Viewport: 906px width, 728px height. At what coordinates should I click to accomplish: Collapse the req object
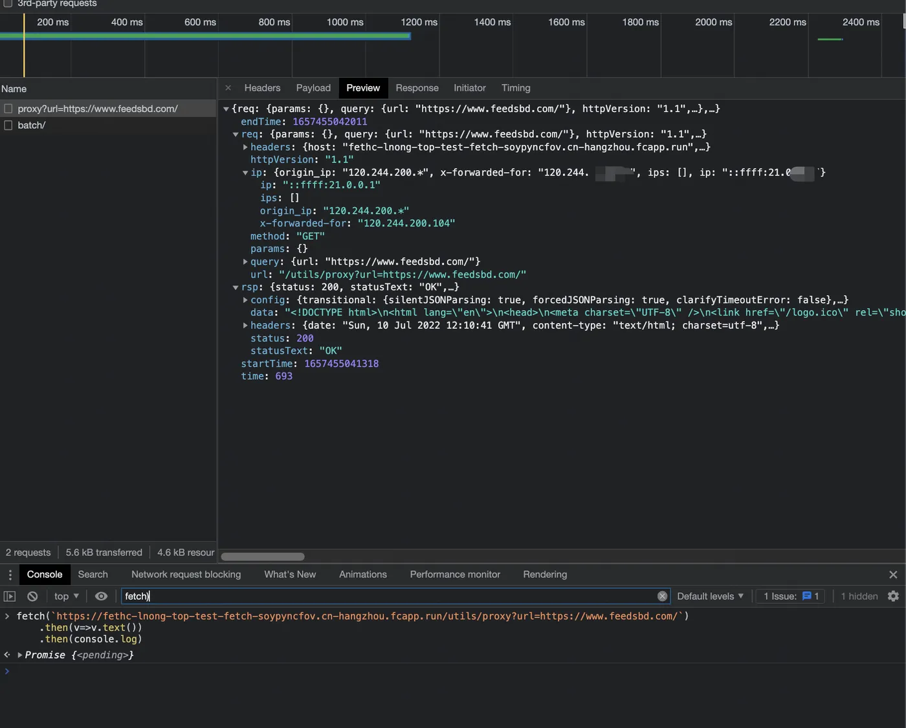(x=236, y=135)
